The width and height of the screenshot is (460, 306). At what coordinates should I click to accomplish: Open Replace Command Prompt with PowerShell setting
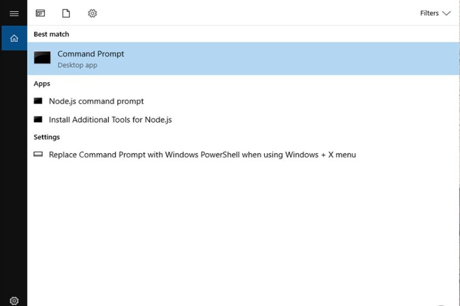click(202, 155)
